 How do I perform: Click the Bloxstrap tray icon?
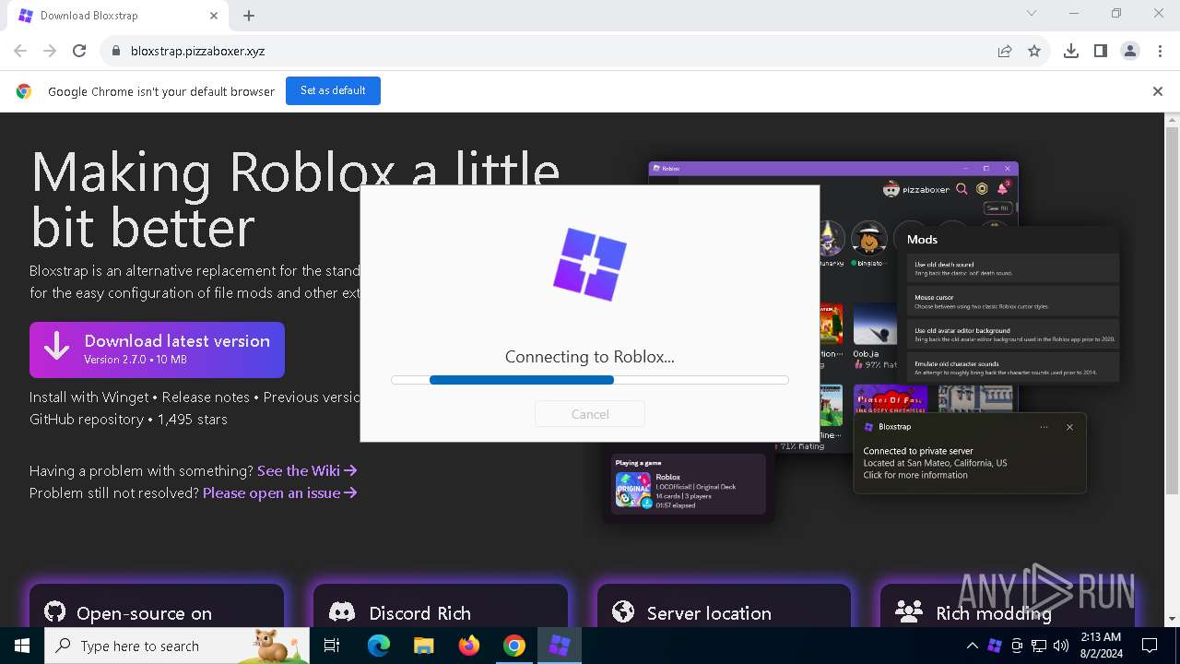click(995, 646)
